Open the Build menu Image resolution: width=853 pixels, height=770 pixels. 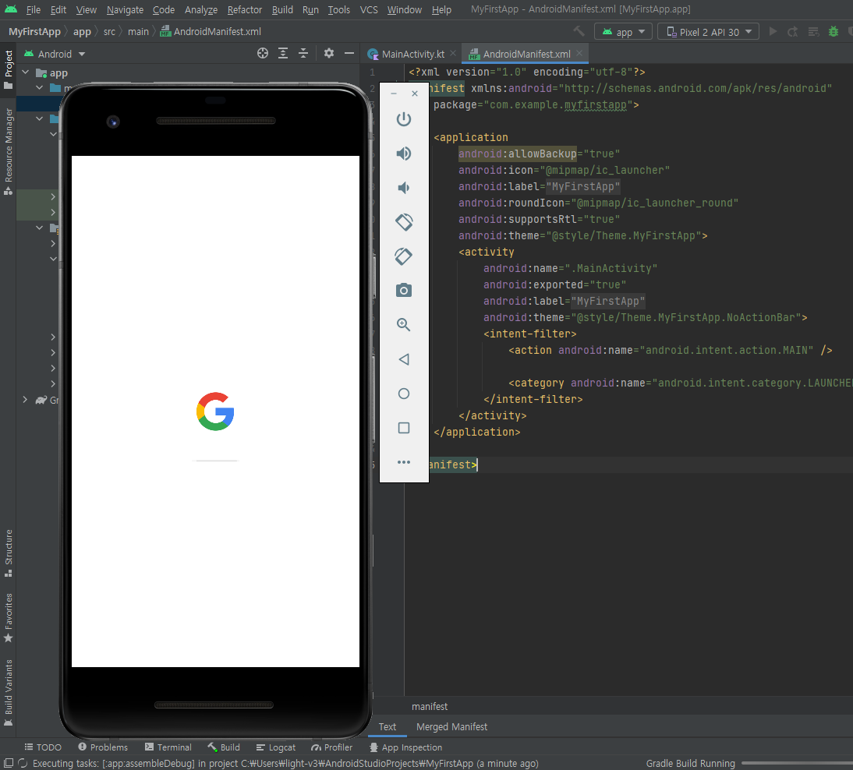(x=282, y=10)
